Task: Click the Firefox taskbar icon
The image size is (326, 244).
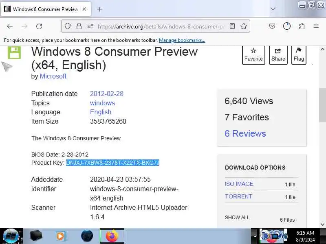Action: [x=112, y=236]
